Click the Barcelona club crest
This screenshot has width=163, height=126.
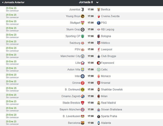(83, 123)
